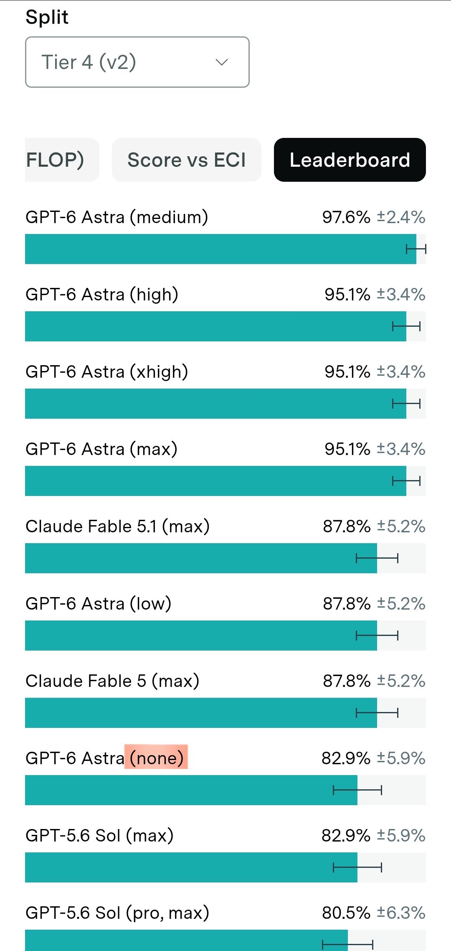Click the GPT-5.6 Sol (max) error bar marker
451x951 pixels.
click(x=357, y=867)
